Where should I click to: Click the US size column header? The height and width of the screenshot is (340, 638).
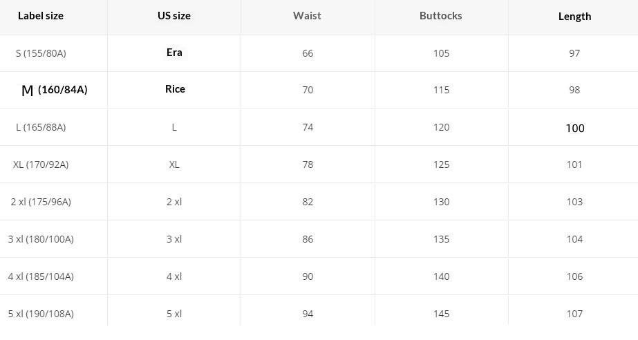tap(174, 16)
